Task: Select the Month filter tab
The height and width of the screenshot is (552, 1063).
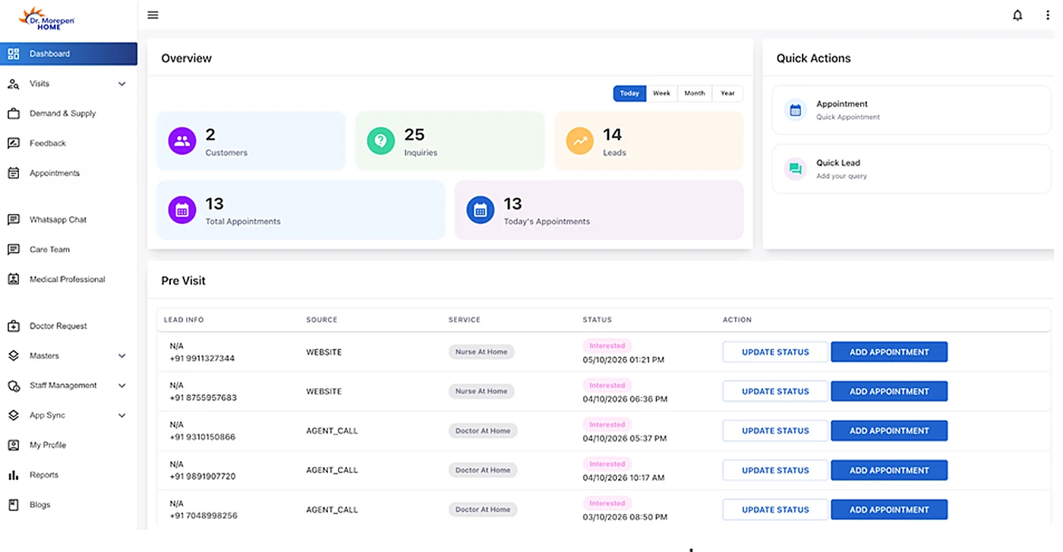Action: (694, 93)
